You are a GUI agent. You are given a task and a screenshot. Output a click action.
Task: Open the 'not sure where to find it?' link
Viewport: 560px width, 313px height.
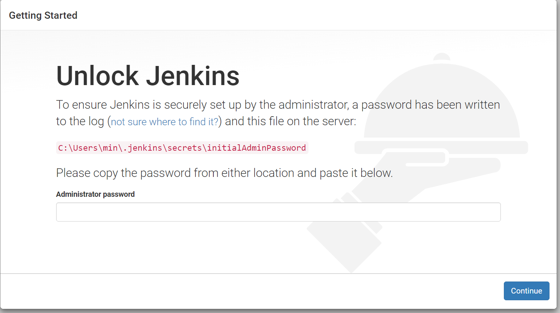164,122
